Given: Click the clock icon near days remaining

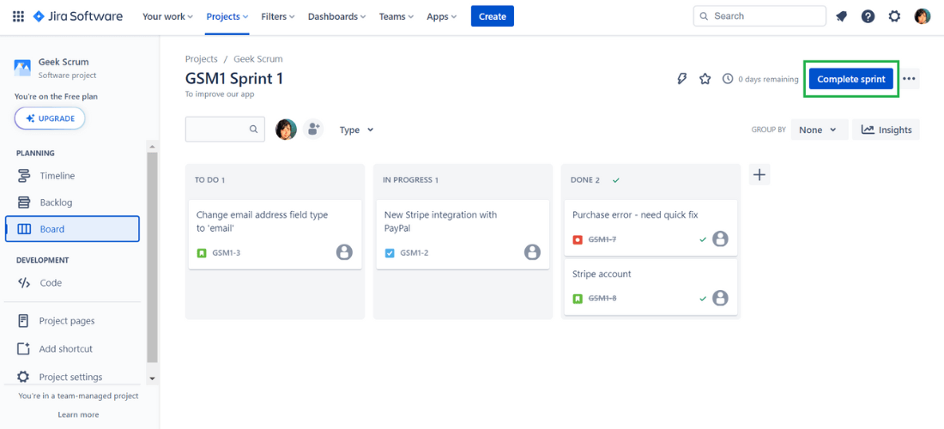Looking at the screenshot, I should (727, 79).
